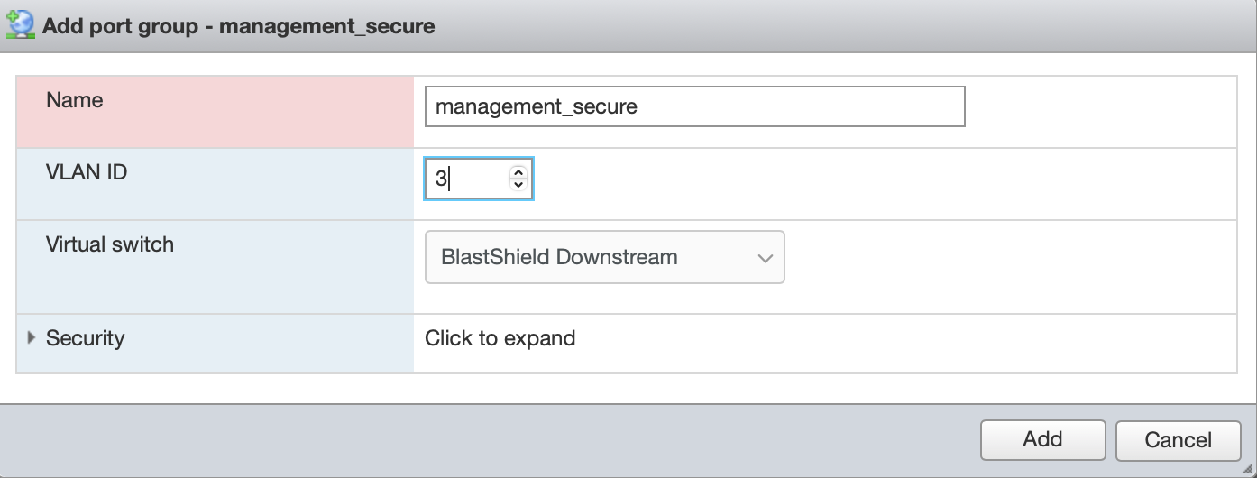Image resolution: width=1257 pixels, height=478 pixels.
Task: Click the port group globe icon
Action: point(19,25)
